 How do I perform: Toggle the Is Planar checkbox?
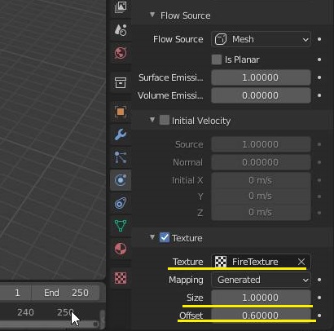click(217, 60)
